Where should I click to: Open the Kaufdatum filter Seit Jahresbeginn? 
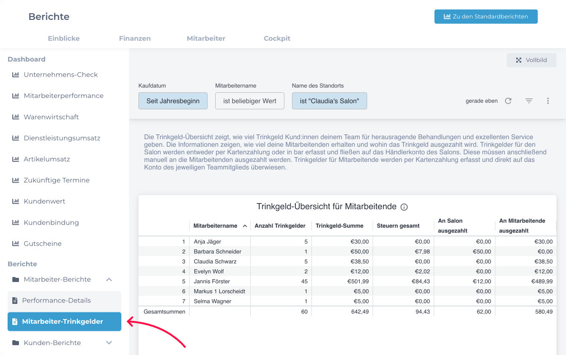173,101
